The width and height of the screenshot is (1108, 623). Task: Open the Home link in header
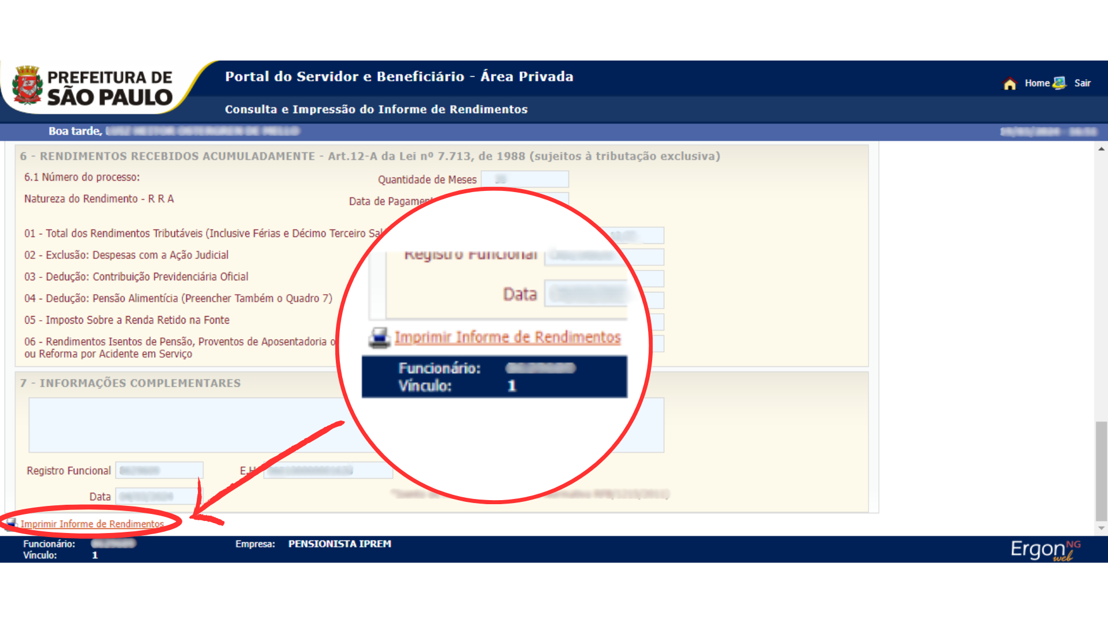(1037, 83)
